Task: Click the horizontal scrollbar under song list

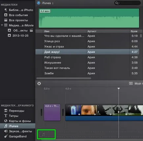Action: (x=64, y=78)
